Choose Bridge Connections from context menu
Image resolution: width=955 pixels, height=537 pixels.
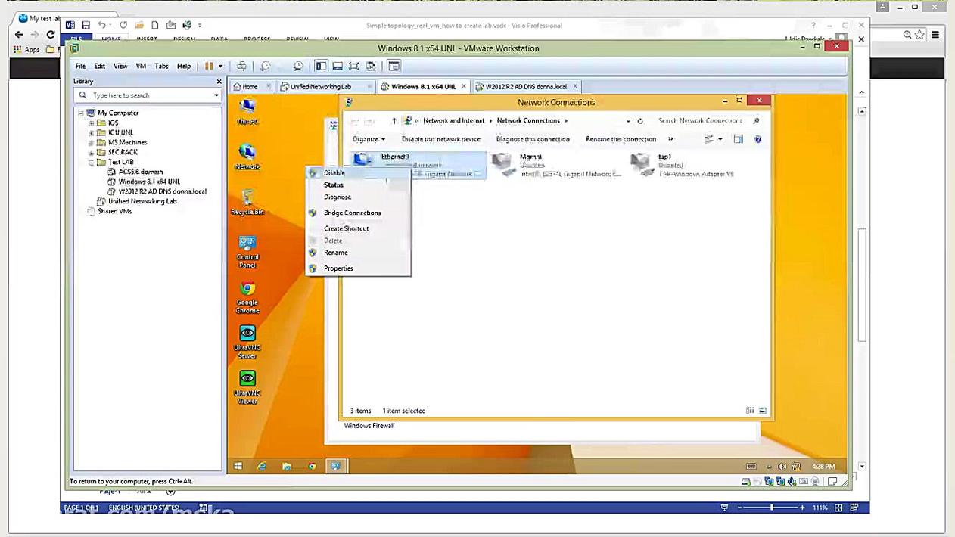click(x=357, y=213)
